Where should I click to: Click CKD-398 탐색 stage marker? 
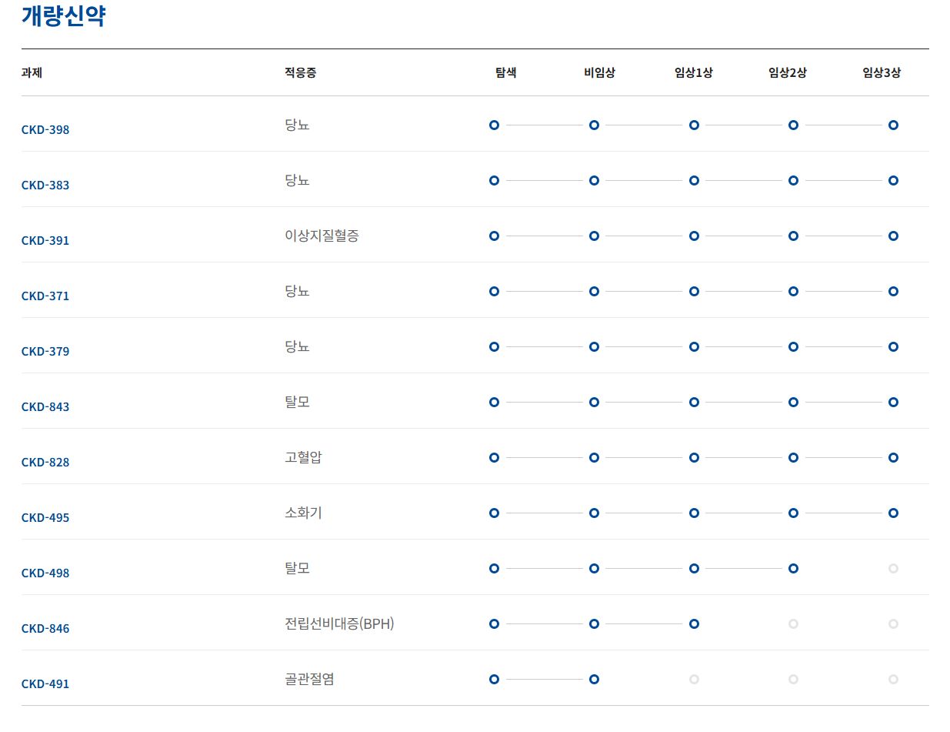(x=494, y=125)
